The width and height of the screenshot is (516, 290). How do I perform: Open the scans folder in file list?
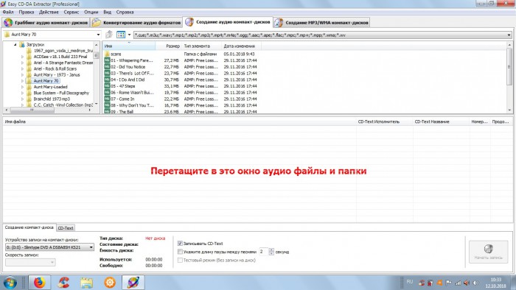pos(116,54)
